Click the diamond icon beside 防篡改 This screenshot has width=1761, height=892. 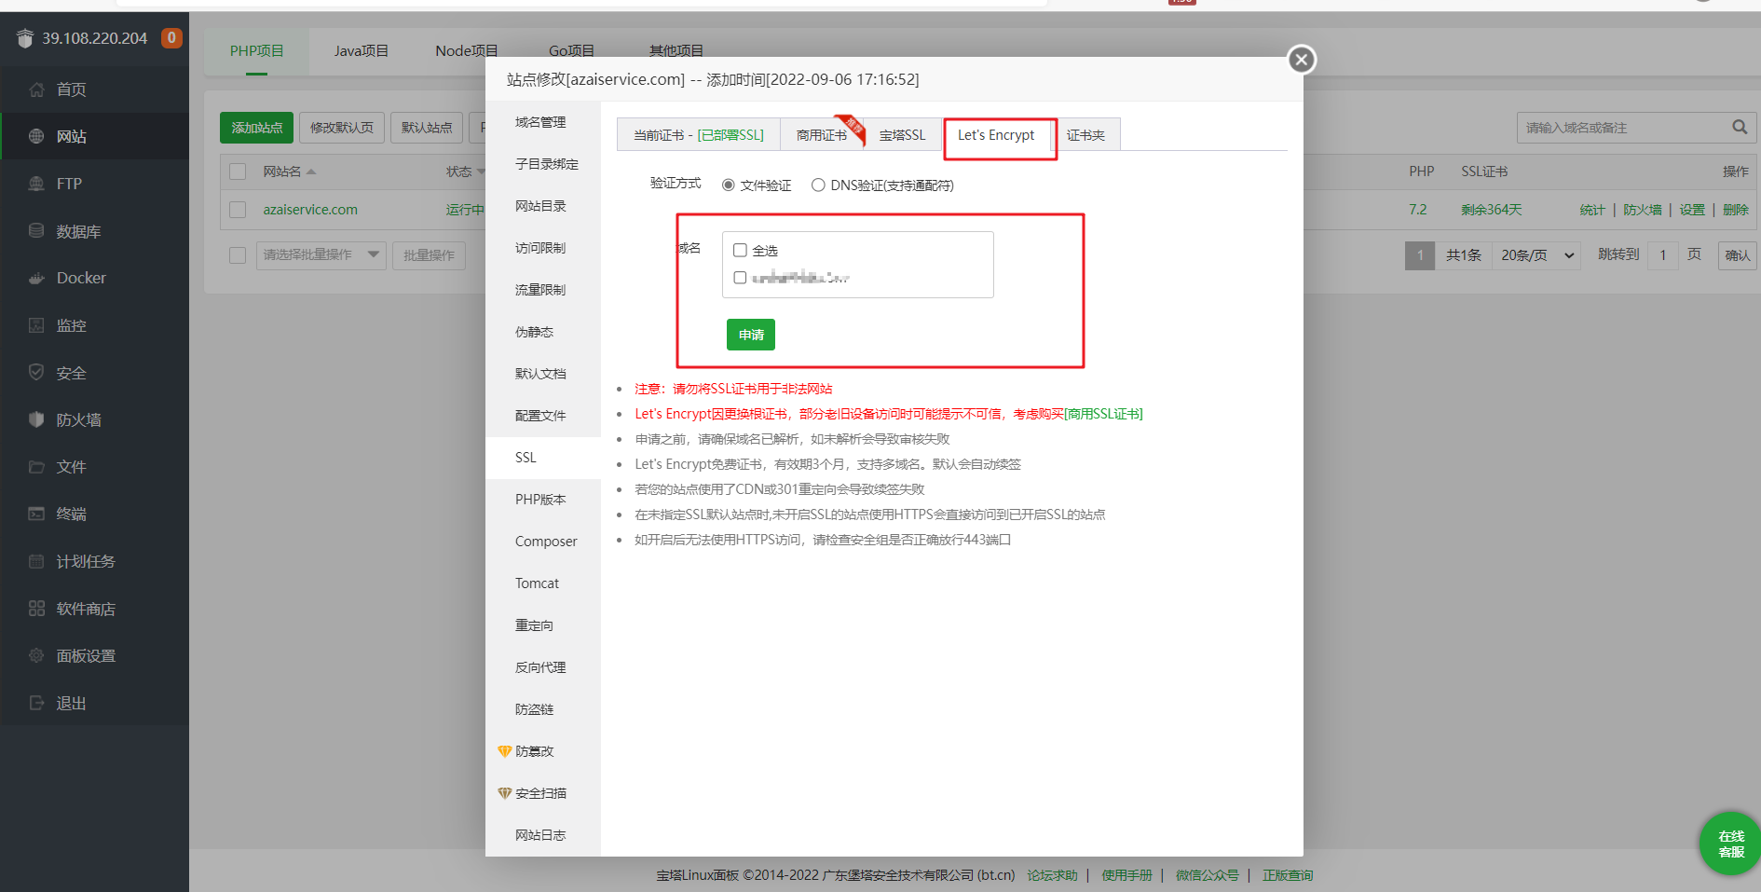[x=504, y=751]
